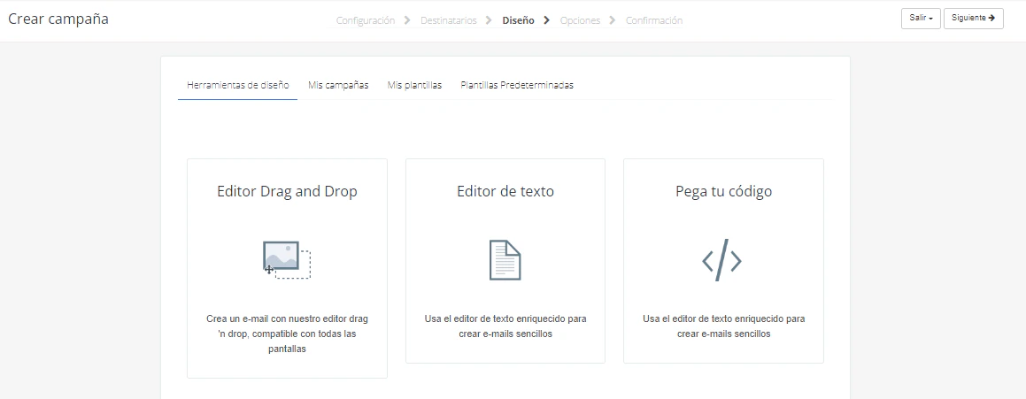
Task: Click the description under the Editor de texto icon
Action: click(505, 326)
